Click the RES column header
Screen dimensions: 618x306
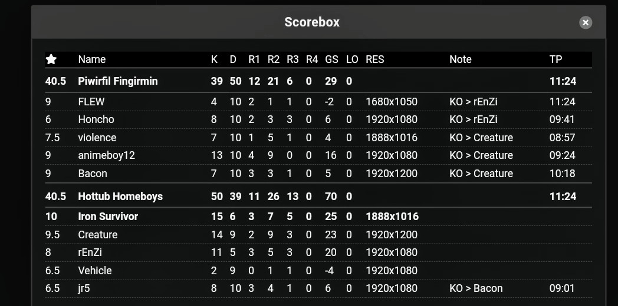click(x=375, y=59)
